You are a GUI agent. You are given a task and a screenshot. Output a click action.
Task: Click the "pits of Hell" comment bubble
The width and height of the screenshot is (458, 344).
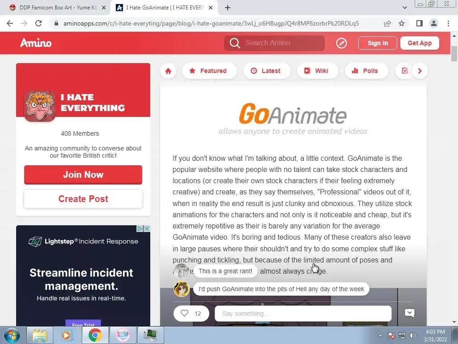click(x=281, y=289)
